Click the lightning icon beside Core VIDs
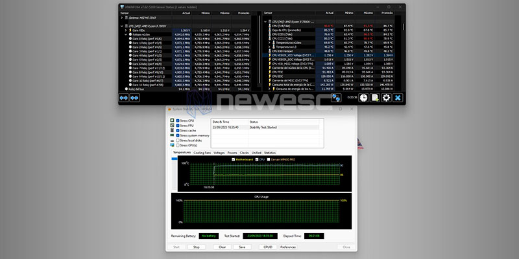Screen dimensions: 519x259 (x=130, y=30)
